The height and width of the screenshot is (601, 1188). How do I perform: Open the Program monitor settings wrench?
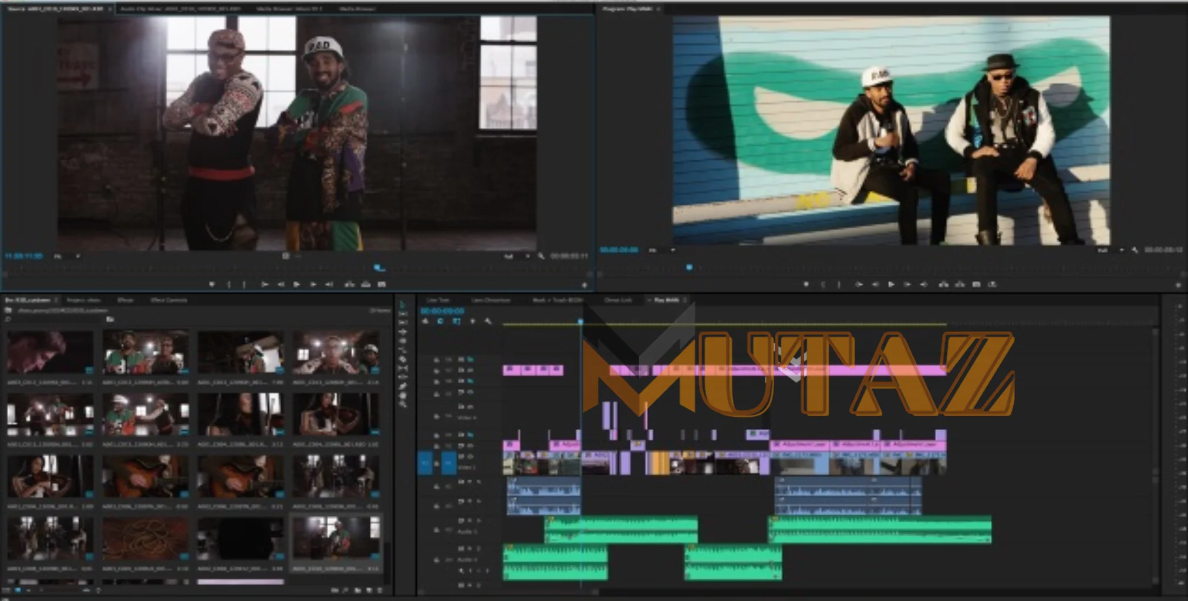pos(1135,250)
